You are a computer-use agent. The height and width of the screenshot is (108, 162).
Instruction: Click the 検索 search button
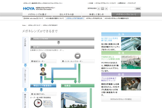138,8
